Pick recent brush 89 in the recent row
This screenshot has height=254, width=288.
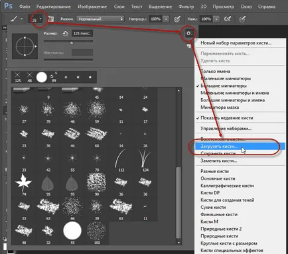[54, 78]
